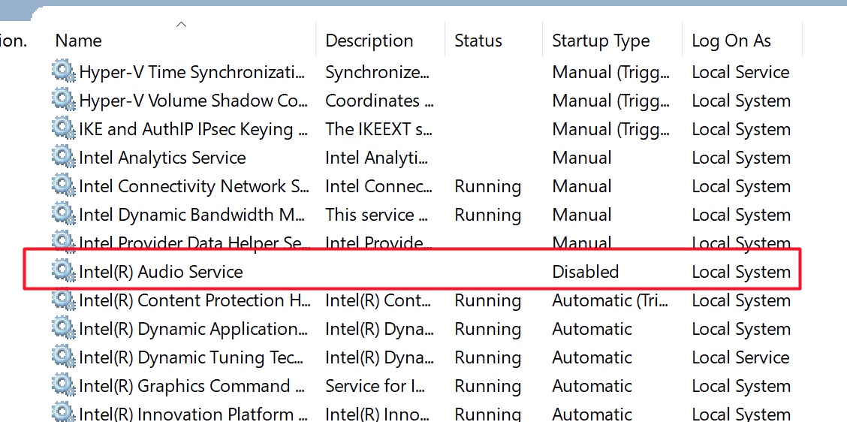This screenshot has width=847, height=422.
Task: Click the gear icon for Intel(R) Innovation Platform
Action: (x=64, y=413)
